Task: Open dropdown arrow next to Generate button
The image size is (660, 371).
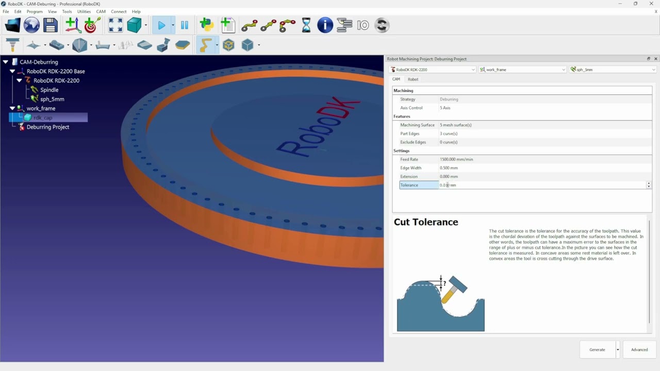Action: 618,350
